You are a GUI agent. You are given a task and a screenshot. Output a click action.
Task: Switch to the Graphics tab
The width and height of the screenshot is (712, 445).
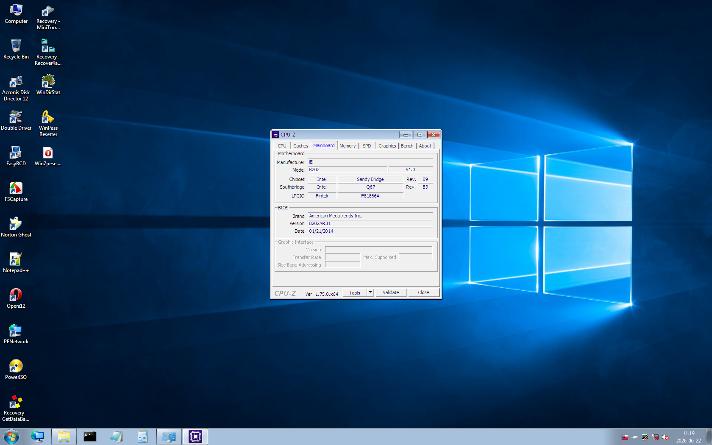click(387, 146)
